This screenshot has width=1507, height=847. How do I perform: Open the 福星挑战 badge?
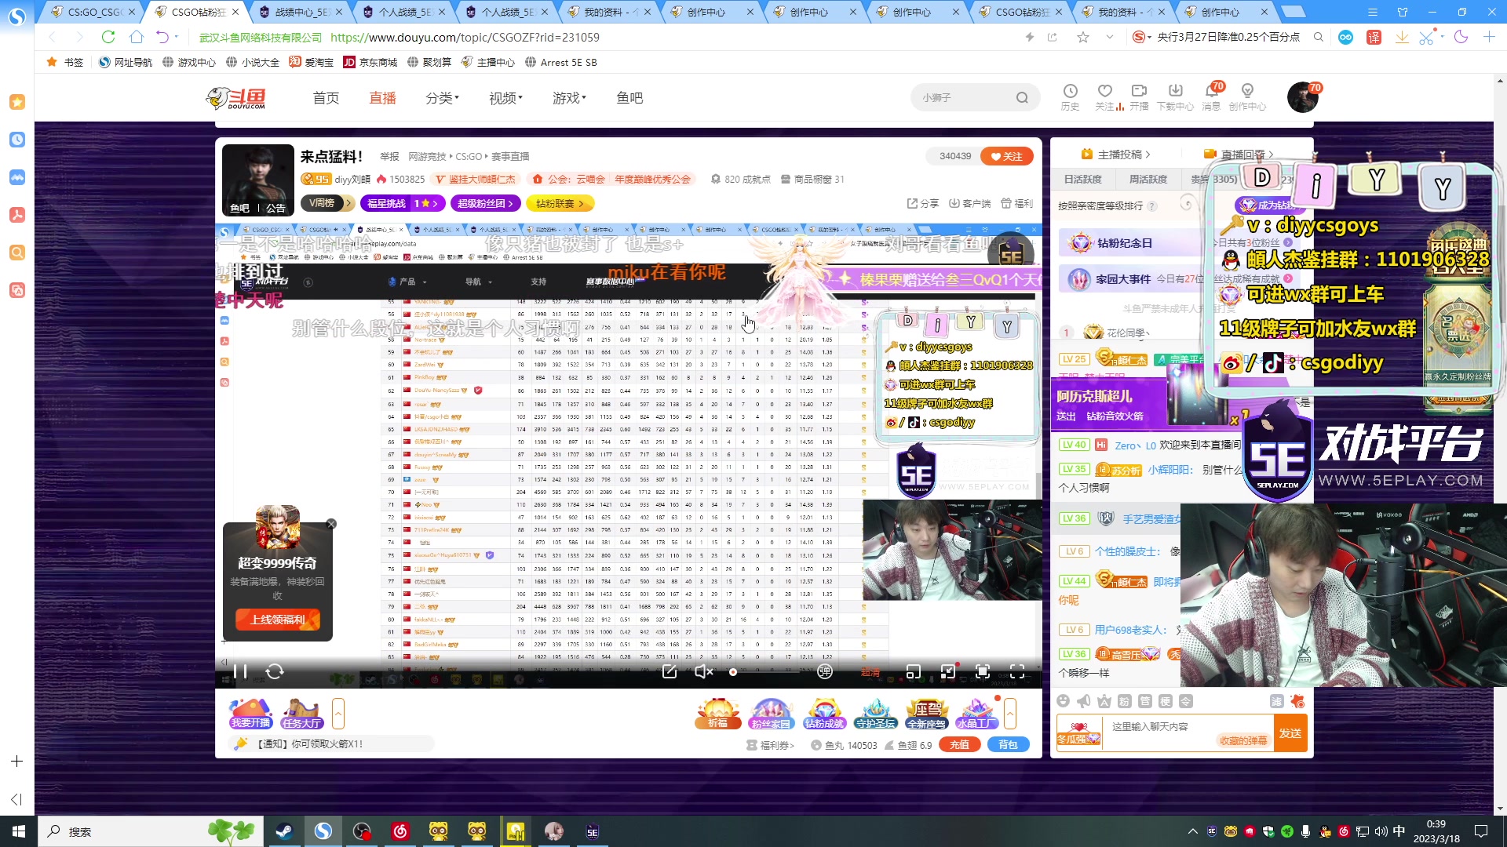pos(403,203)
